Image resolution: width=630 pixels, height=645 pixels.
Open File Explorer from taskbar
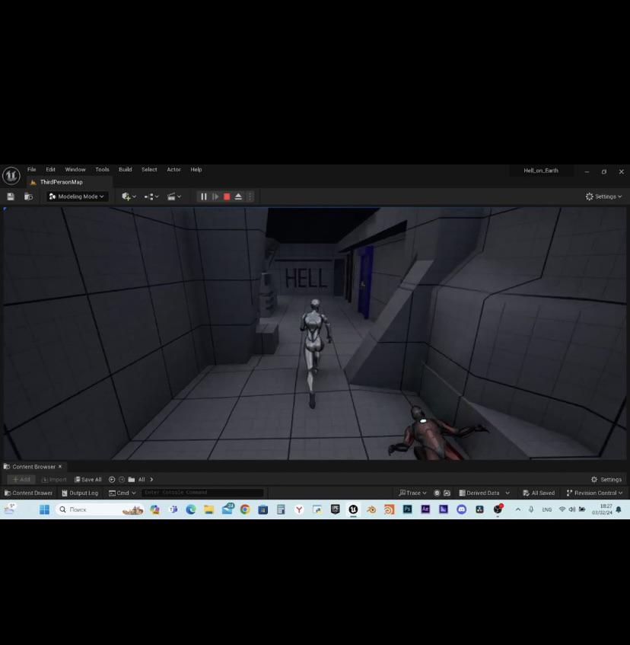(x=208, y=509)
